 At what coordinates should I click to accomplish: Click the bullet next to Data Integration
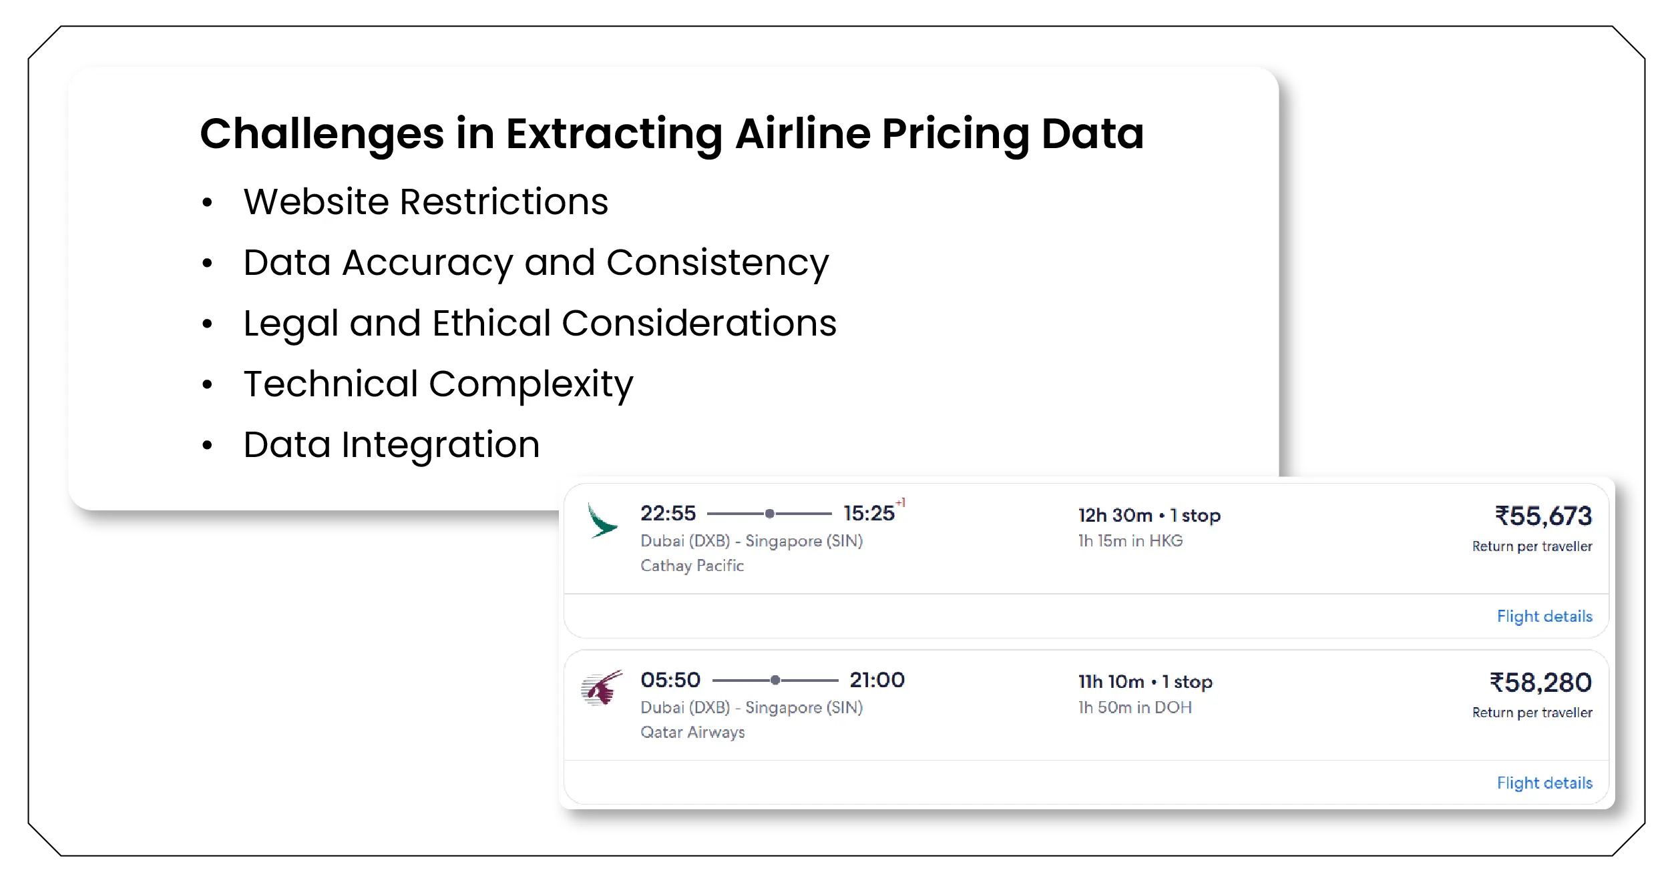click(x=208, y=445)
